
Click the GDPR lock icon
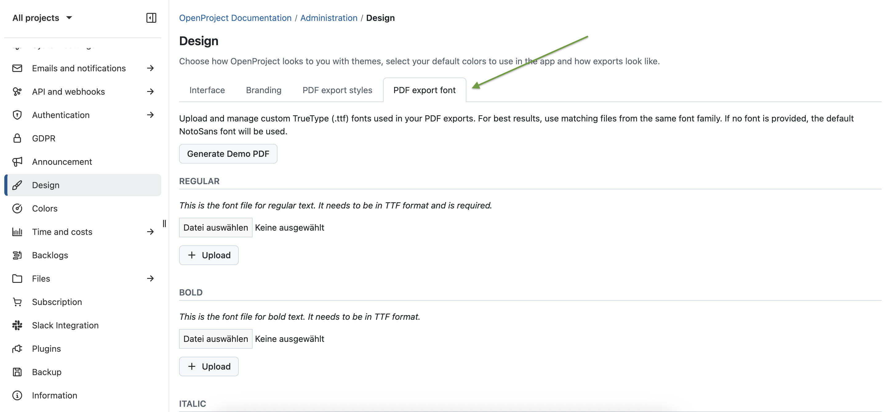click(17, 138)
